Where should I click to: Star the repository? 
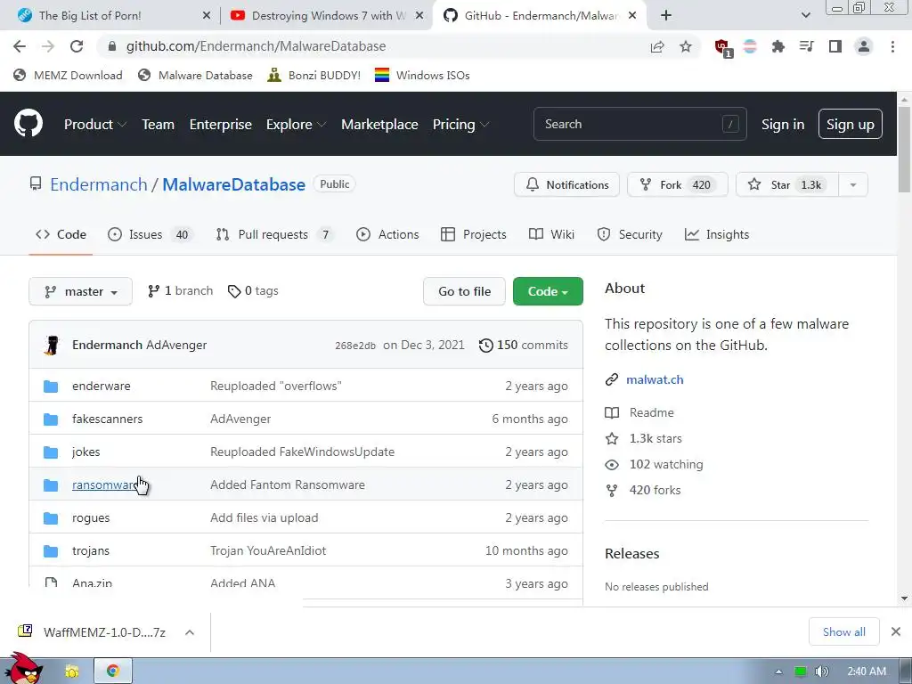[x=787, y=185]
